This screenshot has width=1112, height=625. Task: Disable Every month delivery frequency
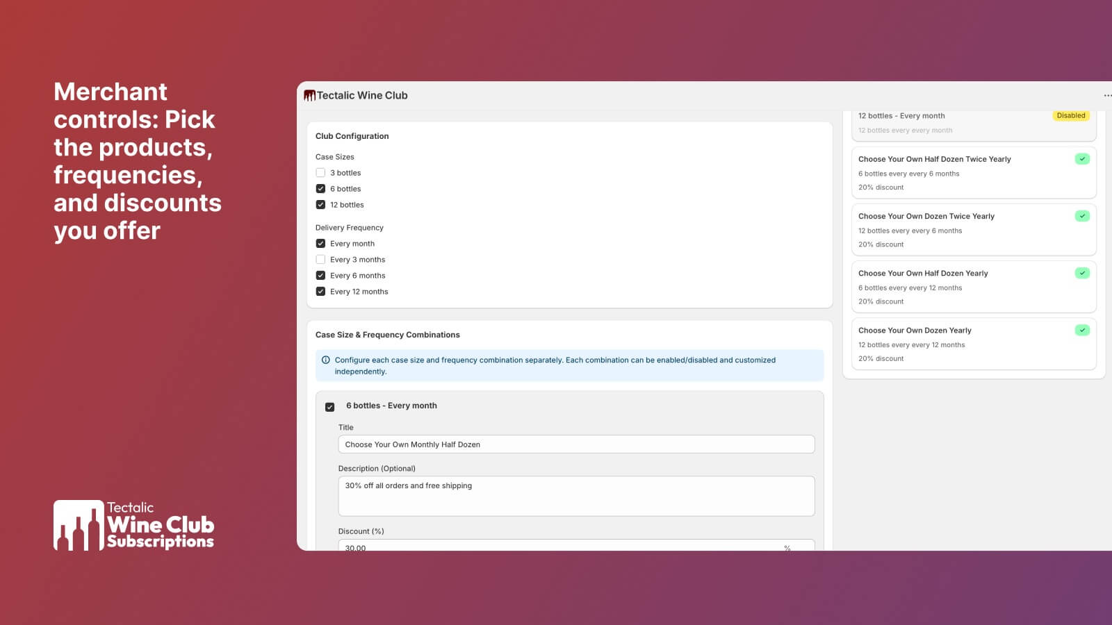[x=320, y=244]
